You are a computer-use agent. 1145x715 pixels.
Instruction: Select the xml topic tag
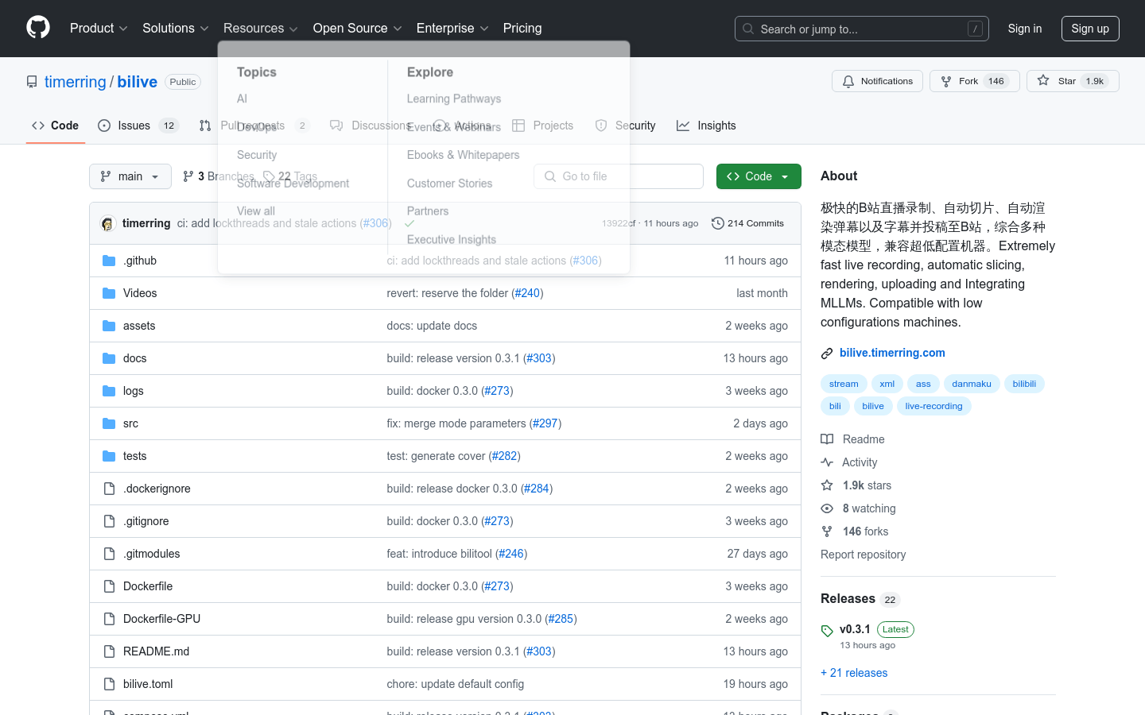coord(887,384)
